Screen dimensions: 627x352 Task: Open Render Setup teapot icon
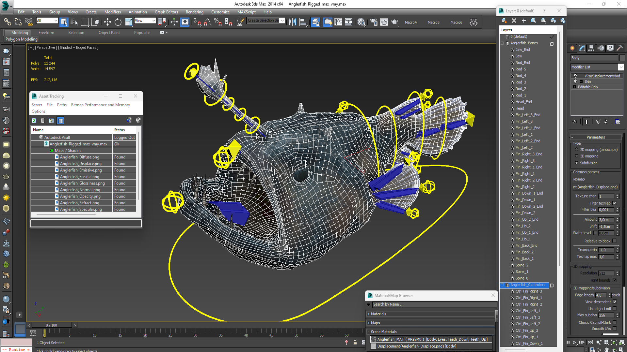374,22
